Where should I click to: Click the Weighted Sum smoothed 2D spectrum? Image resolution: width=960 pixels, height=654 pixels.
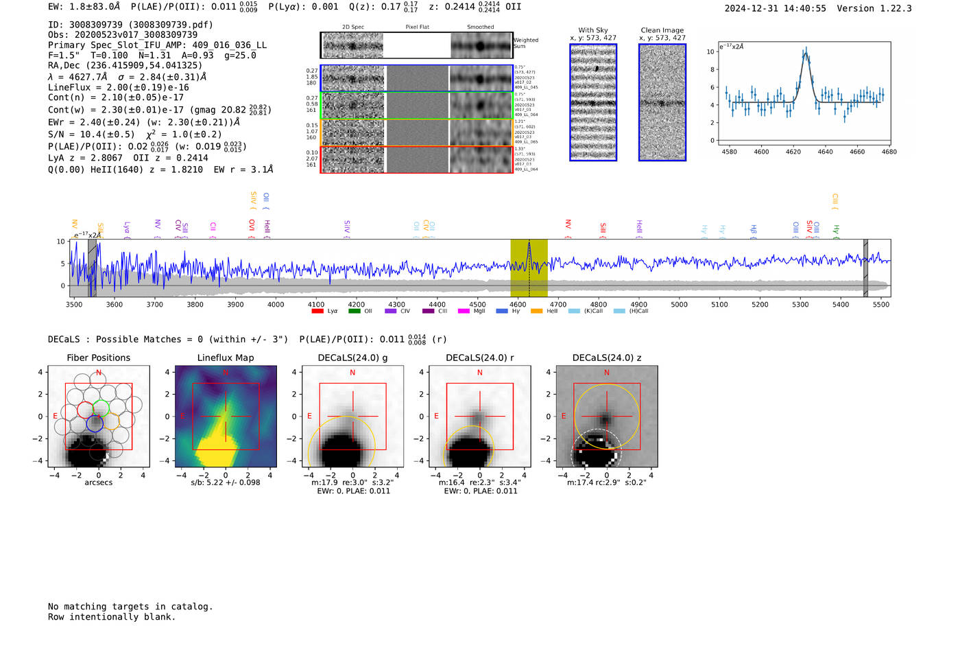pyautogui.click(x=481, y=46)
